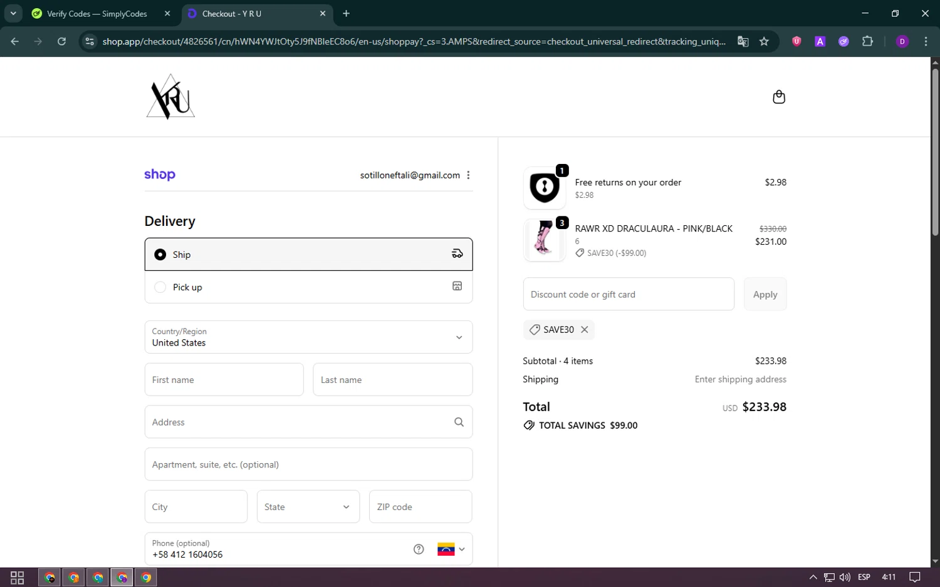Go forward with the forward arrow

(x=38, y=41)
